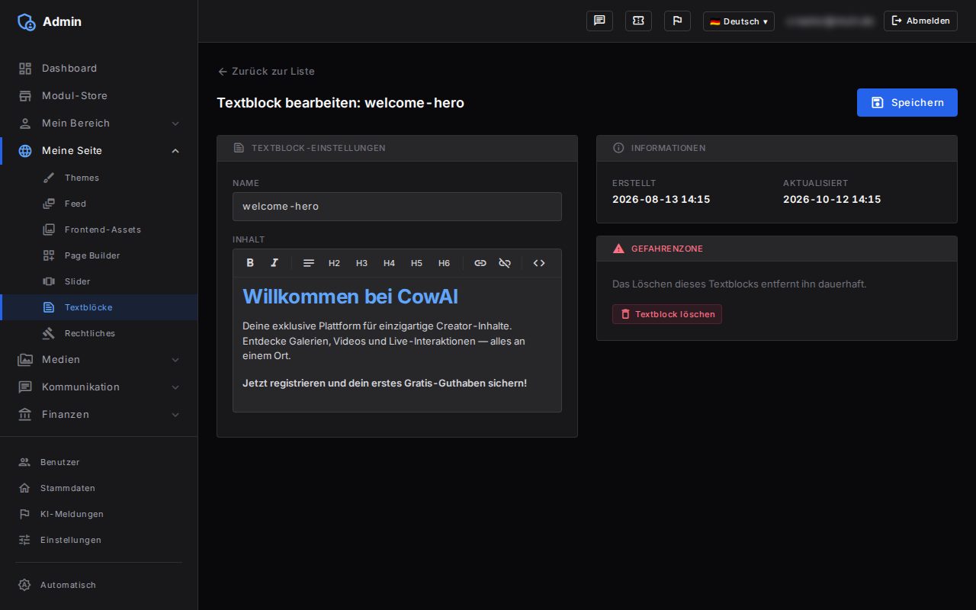Expand the Finanzen section

pyautogui.click(x=99, y=414)
